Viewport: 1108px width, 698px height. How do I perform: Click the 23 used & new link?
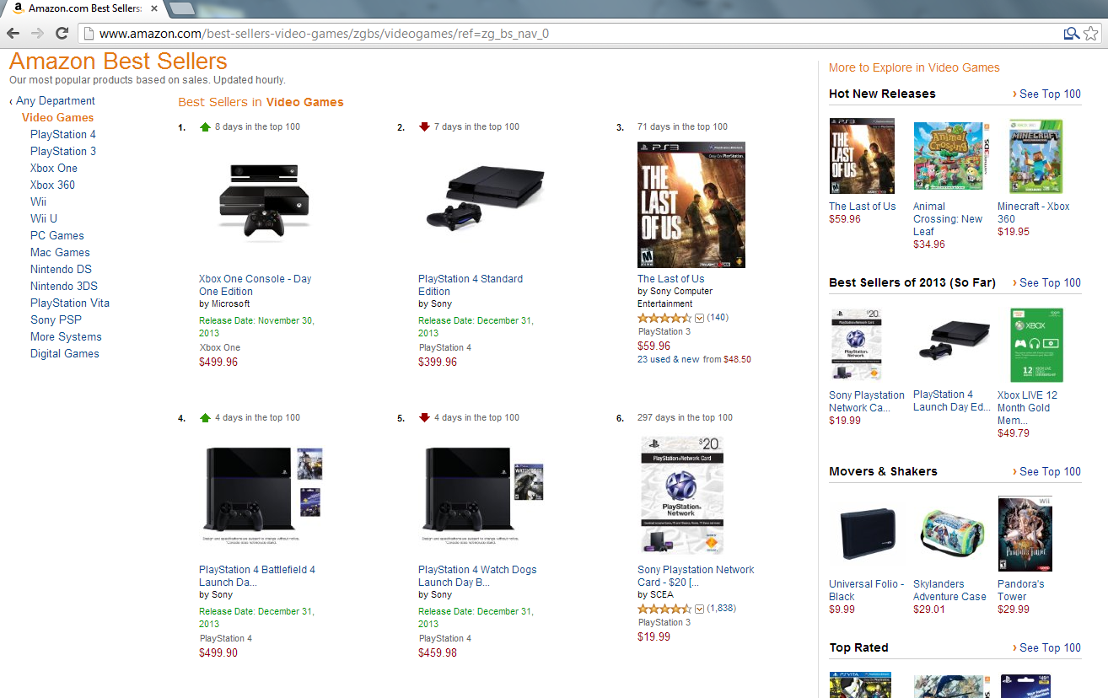tap(669, 359)
